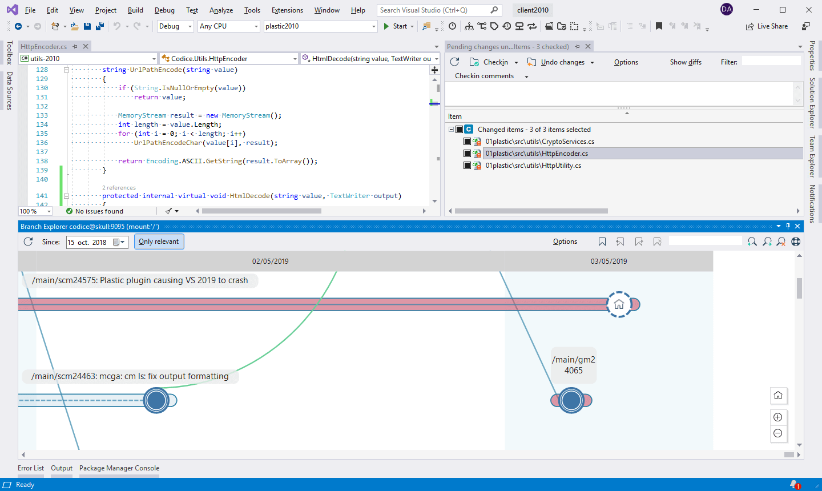Switch to the Error List tab

[31, 468]
